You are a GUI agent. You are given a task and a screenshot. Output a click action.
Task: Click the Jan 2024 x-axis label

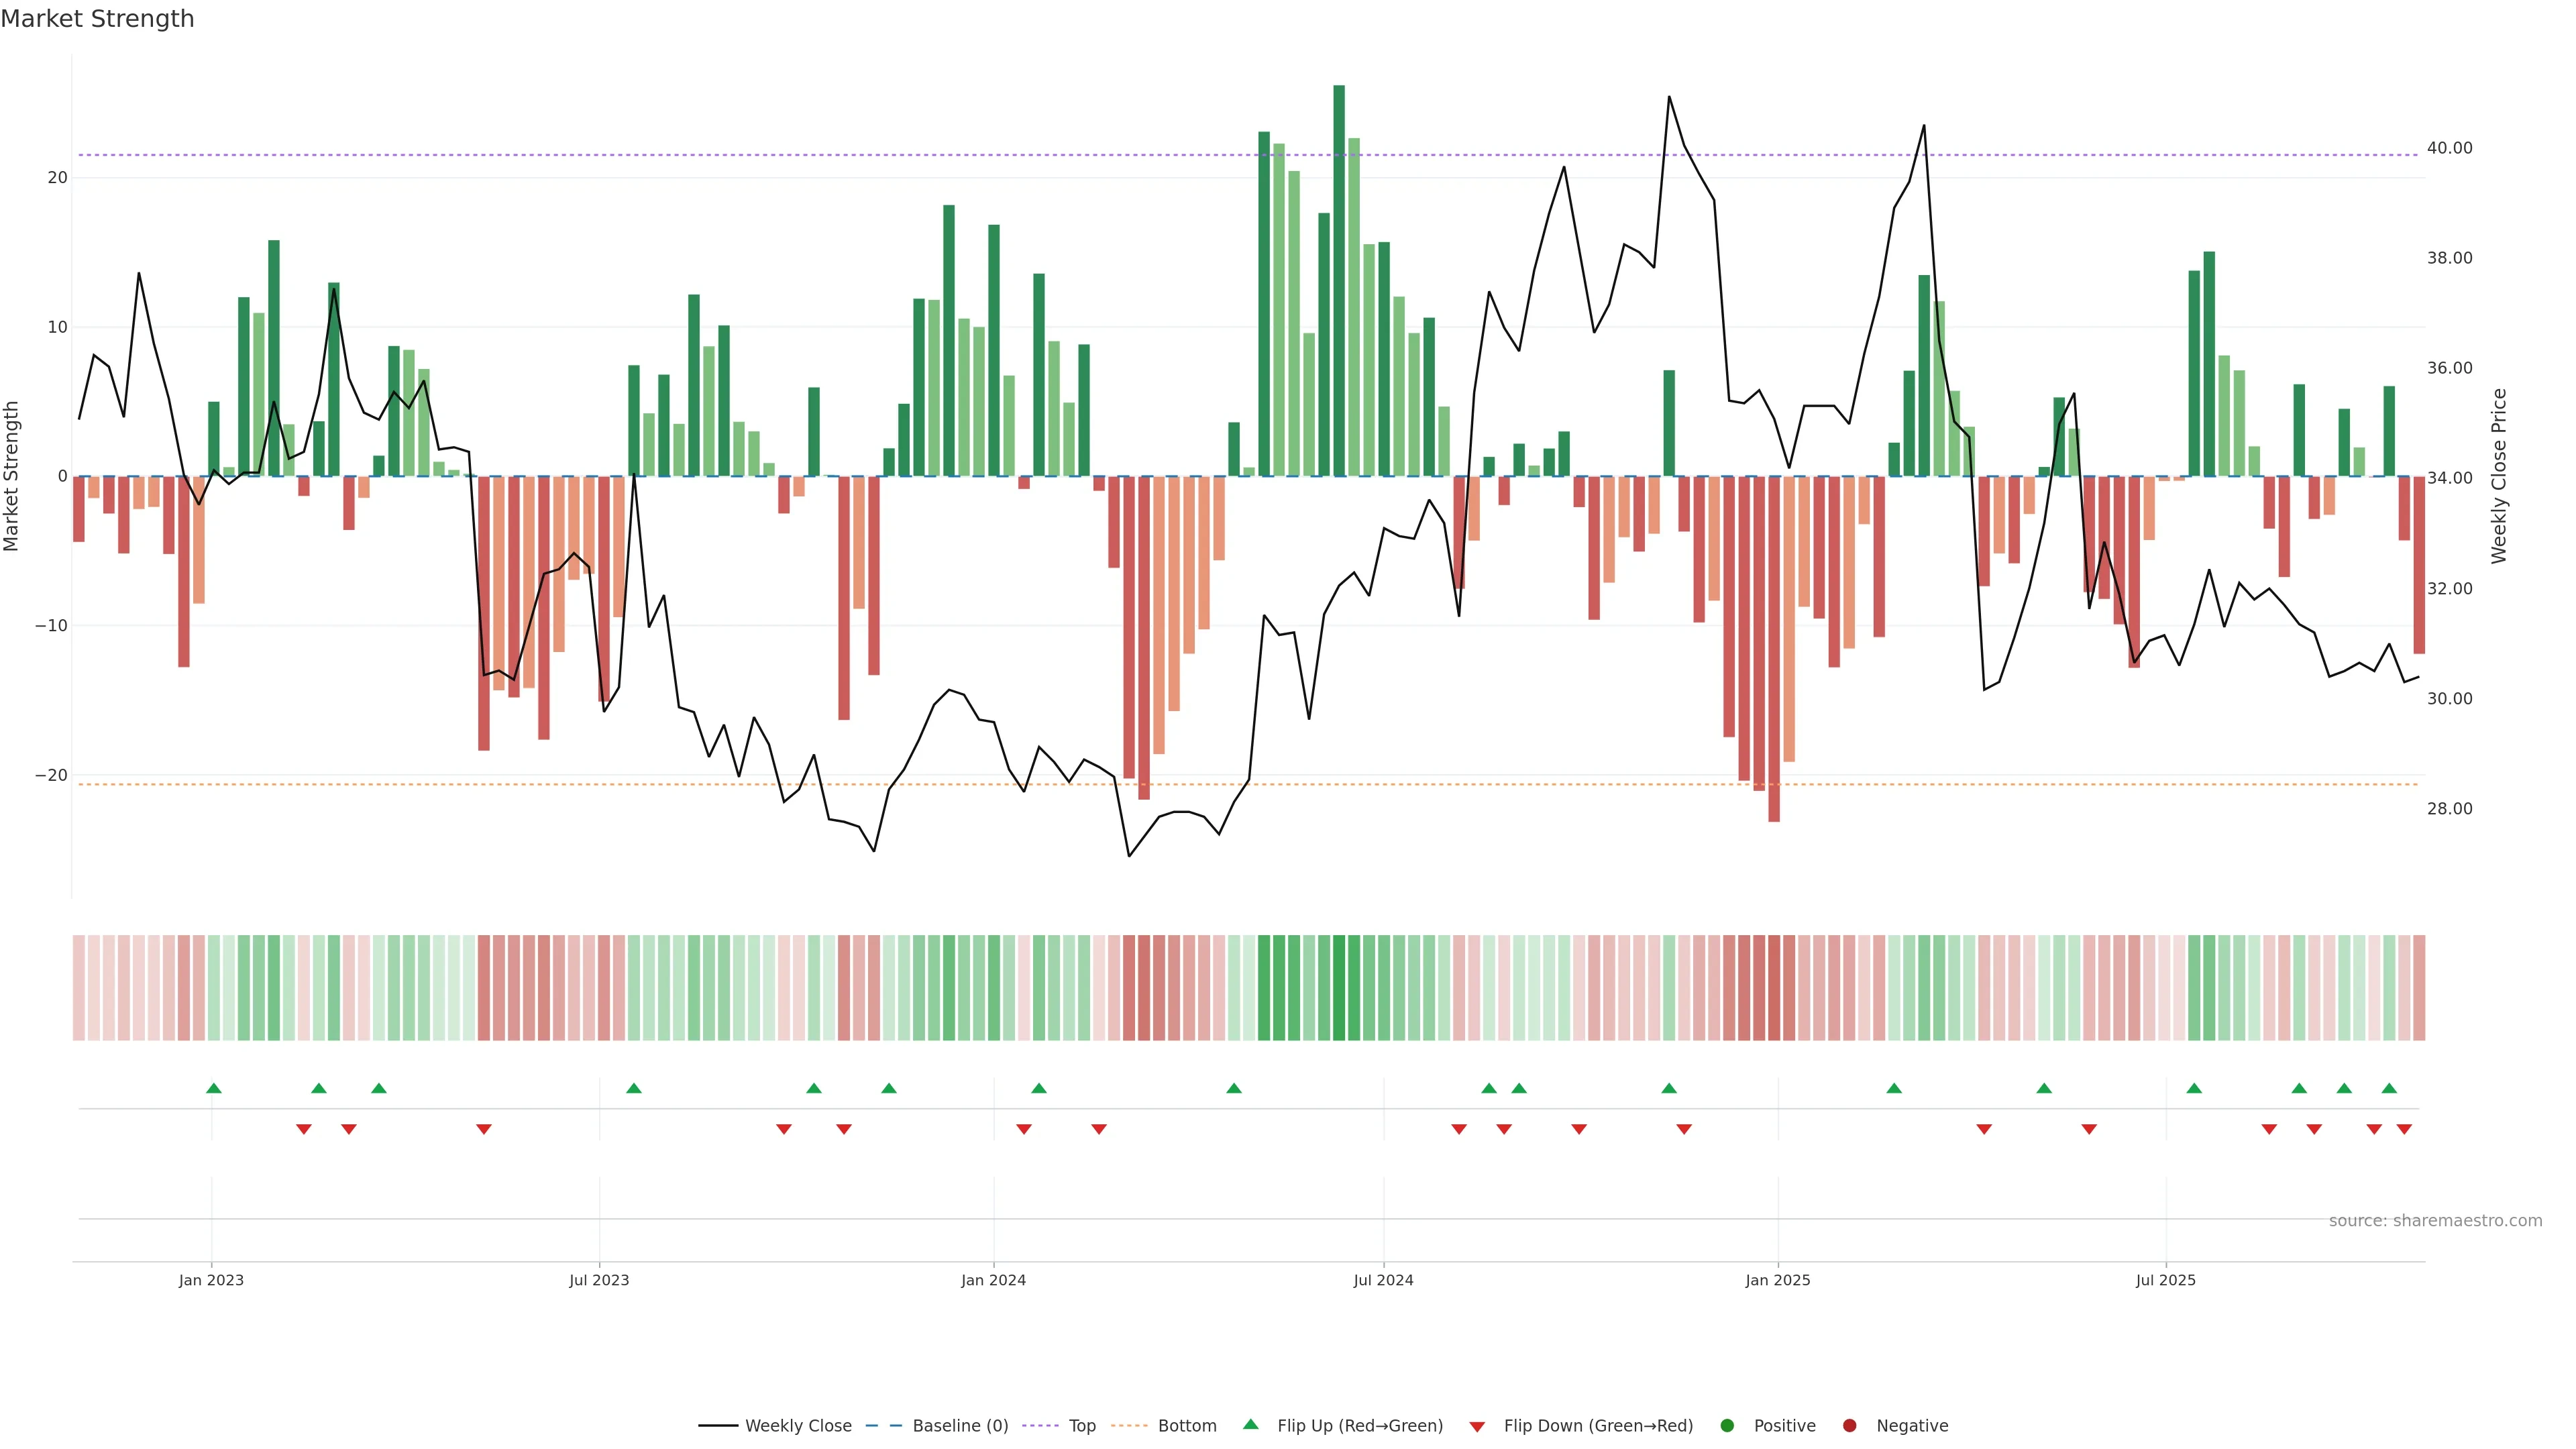[993, 1280]
